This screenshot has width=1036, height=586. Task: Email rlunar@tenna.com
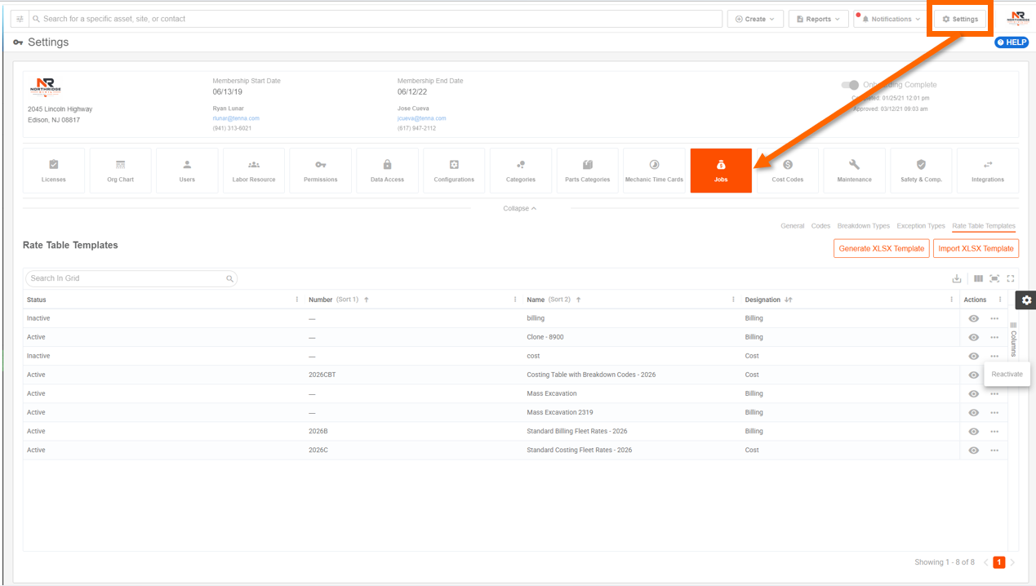tap(236, 118)
